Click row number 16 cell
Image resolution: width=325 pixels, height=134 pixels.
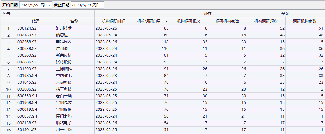pos(8,130)
